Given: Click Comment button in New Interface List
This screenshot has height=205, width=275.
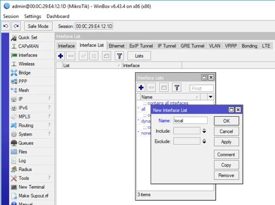Looking at the screenshot, I should [x=226, y=154].
